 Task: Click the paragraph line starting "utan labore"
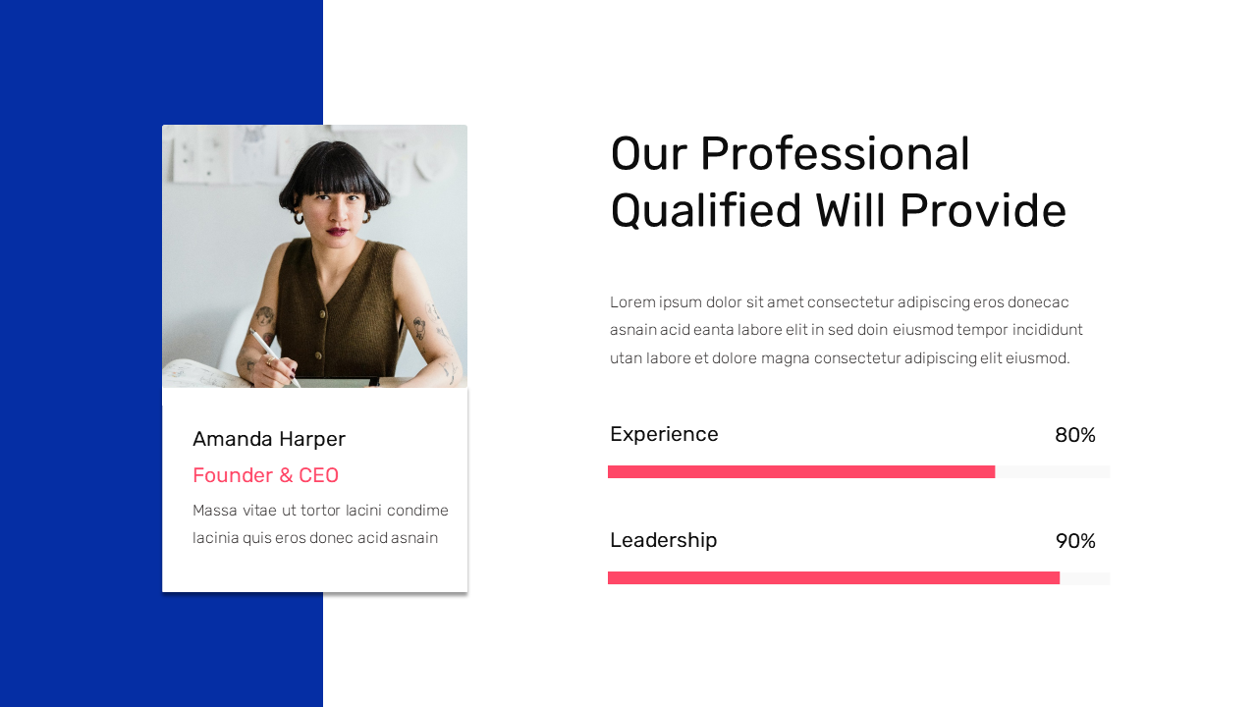(839, 358)
